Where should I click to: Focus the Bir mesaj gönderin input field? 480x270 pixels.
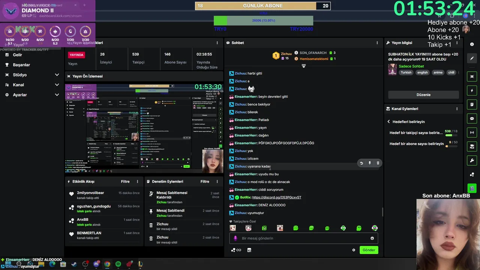(303, 238)
